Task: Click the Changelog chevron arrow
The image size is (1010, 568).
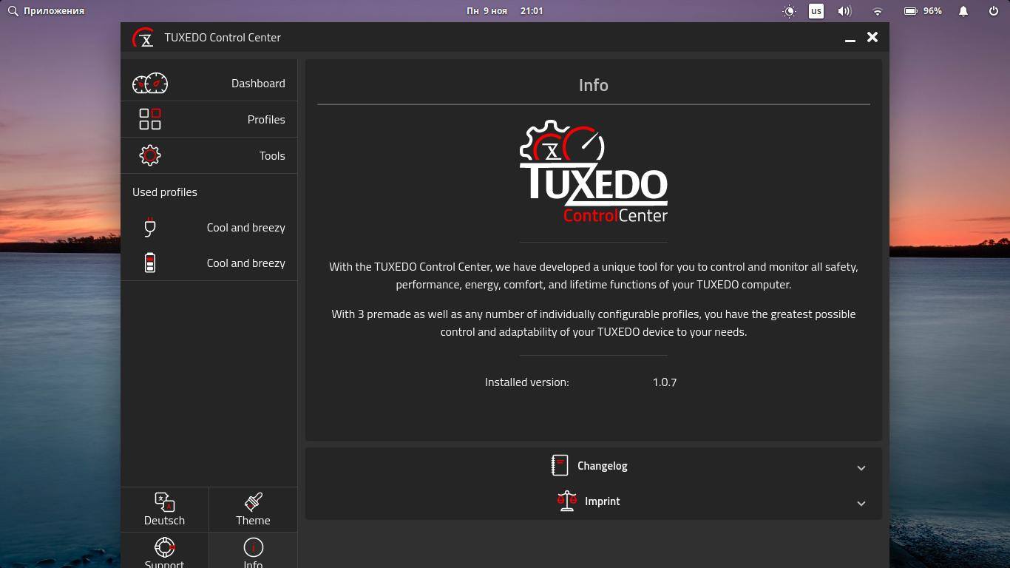Action: coord(861,467)
